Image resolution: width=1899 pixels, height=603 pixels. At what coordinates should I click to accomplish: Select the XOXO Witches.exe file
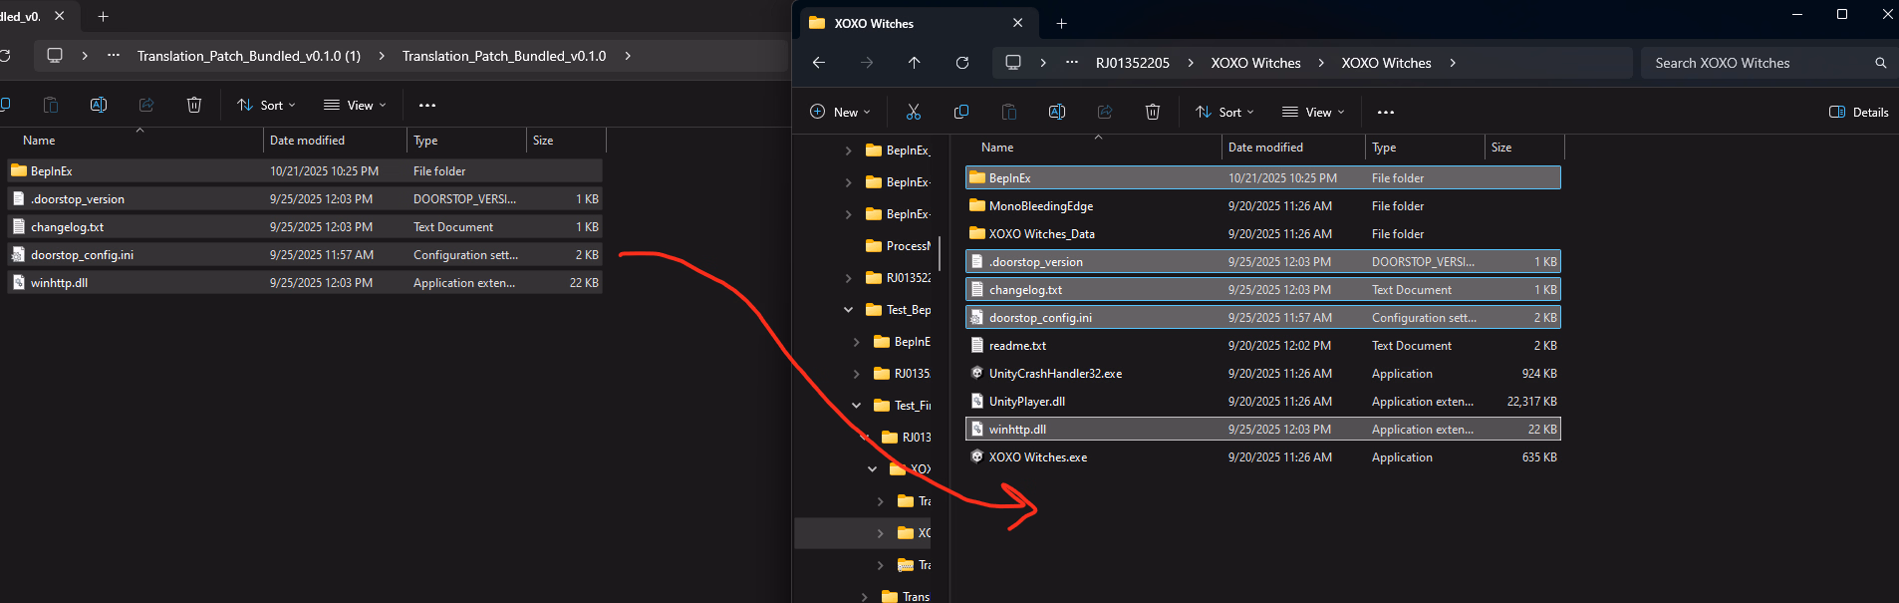tap(1037, 457)
